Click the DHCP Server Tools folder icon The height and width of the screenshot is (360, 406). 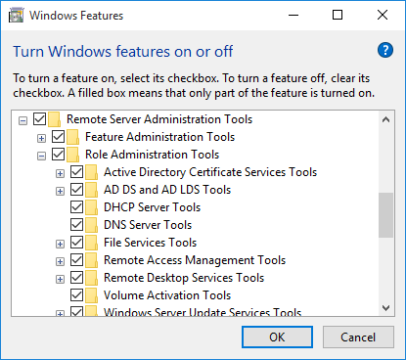click(91, 207)
